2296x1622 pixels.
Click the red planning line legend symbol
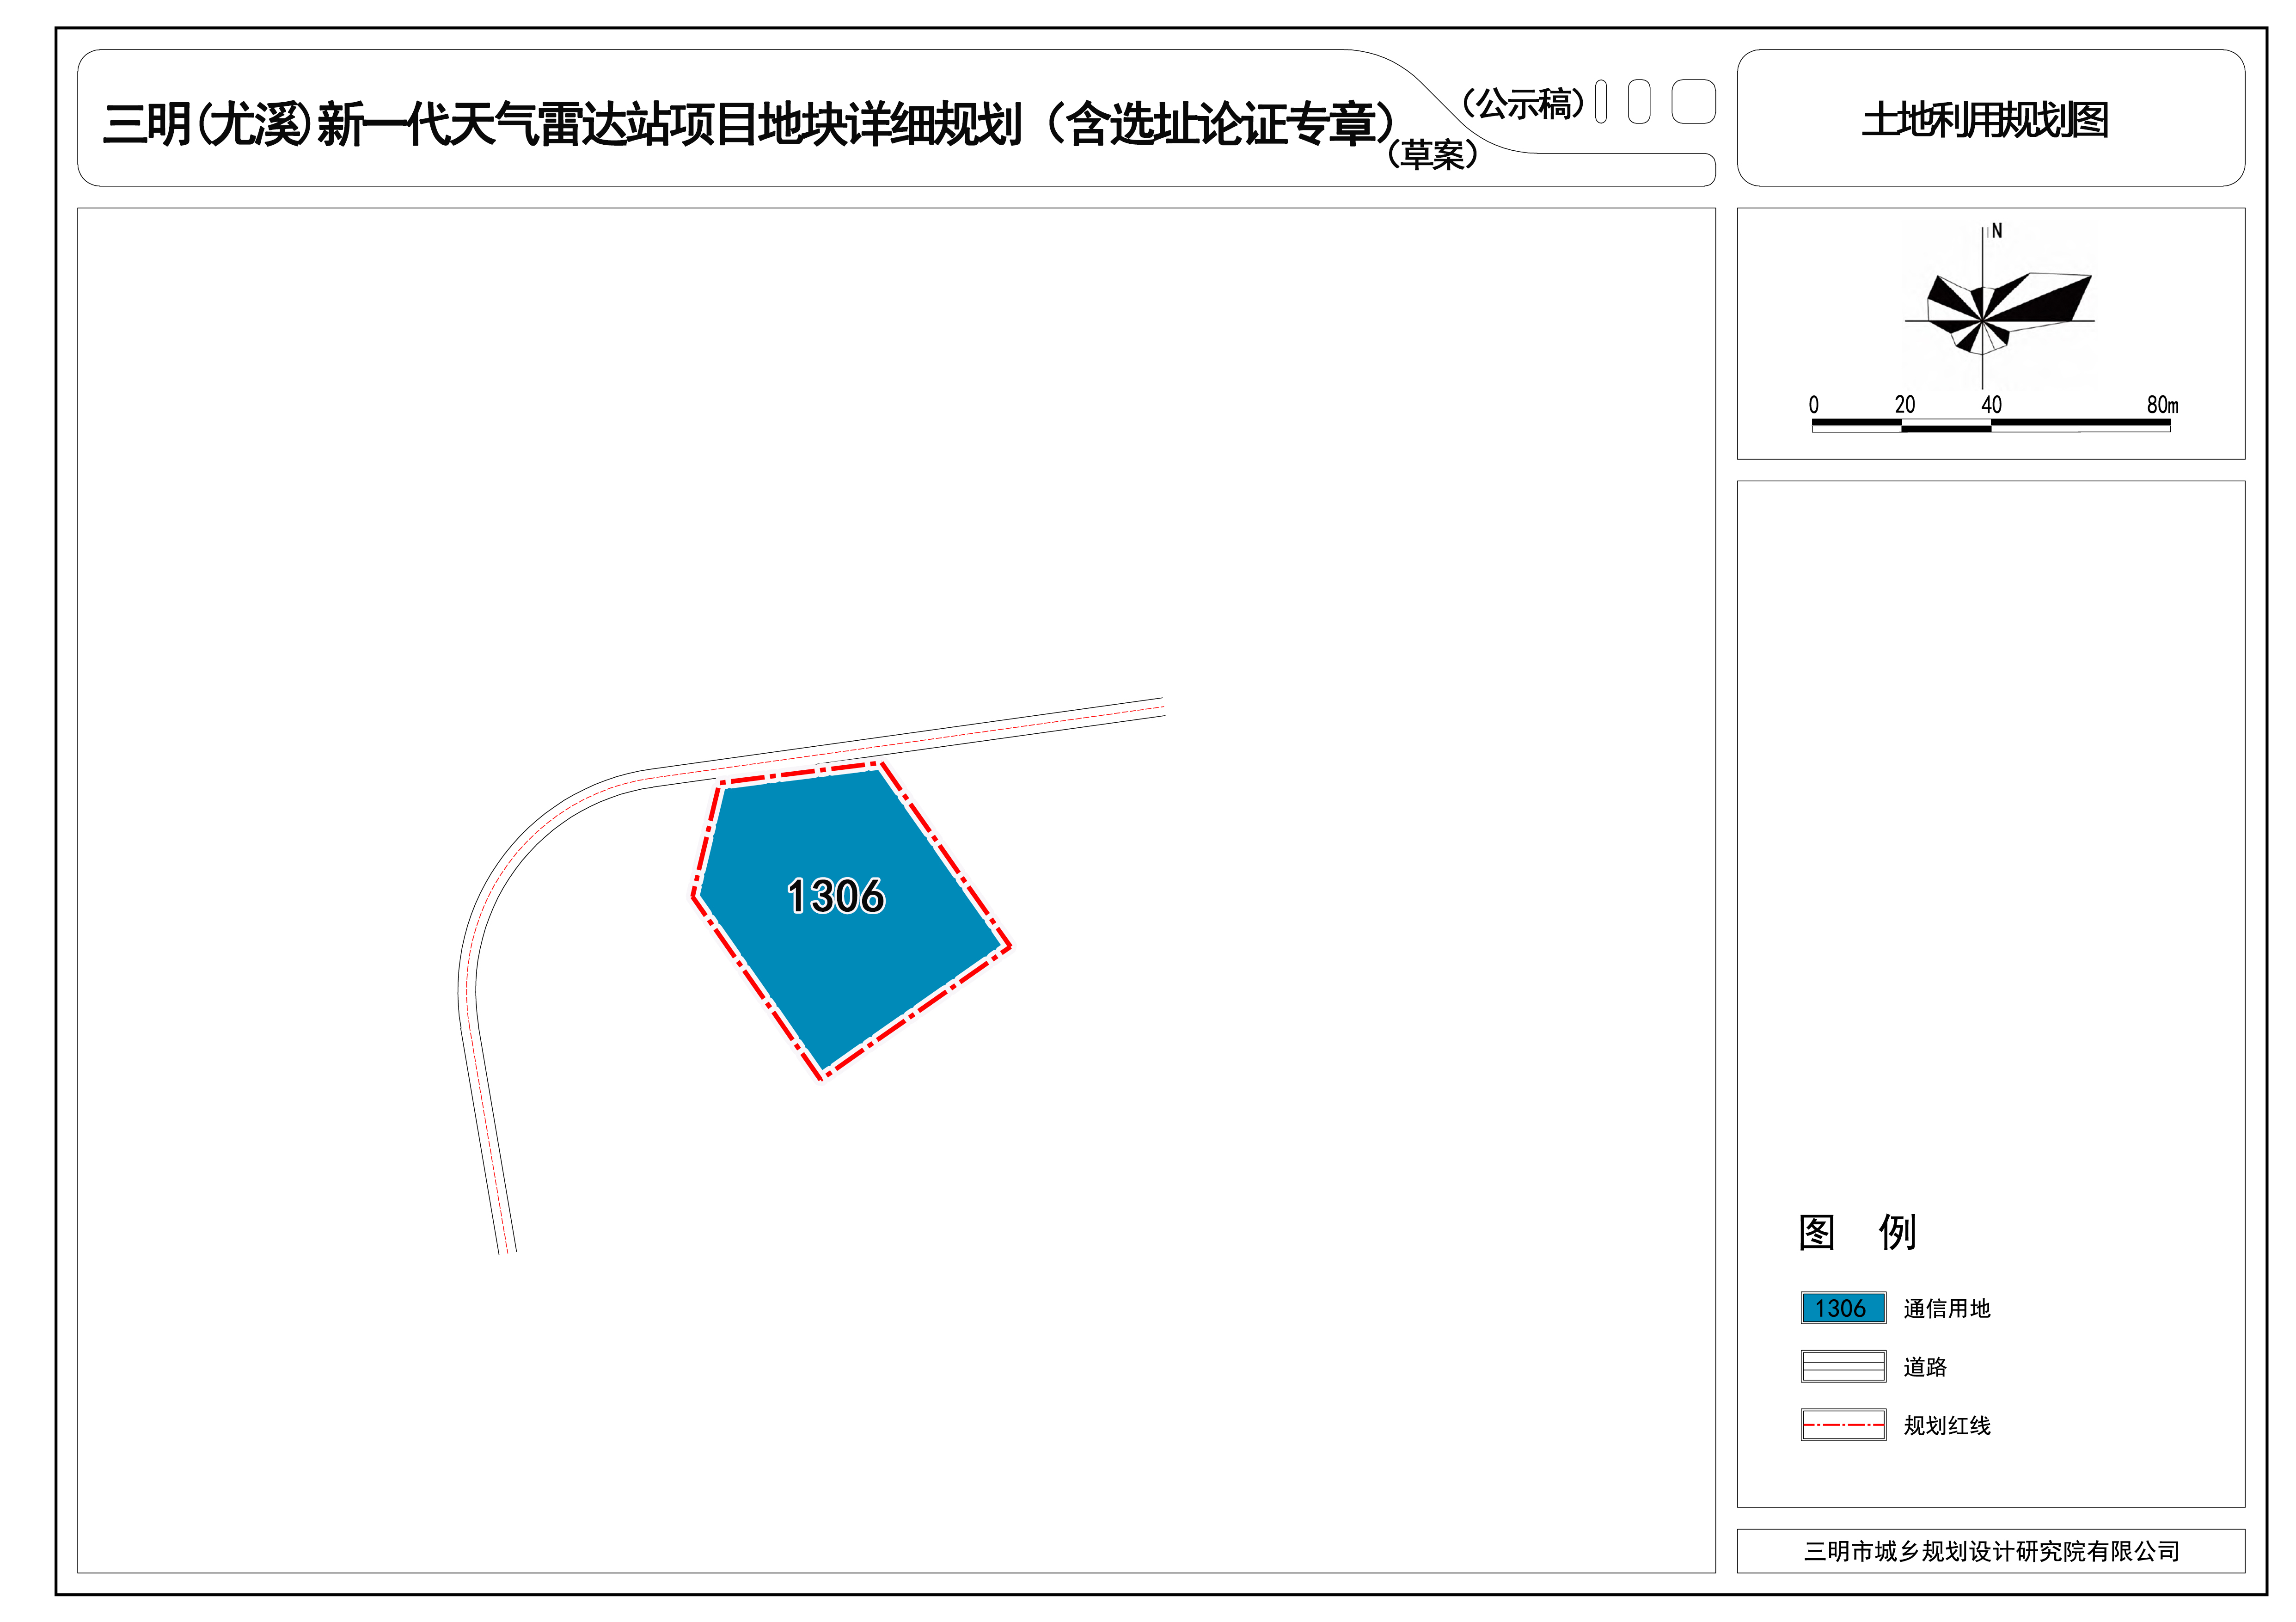pyautogui.click(x=1843, y=1424)
